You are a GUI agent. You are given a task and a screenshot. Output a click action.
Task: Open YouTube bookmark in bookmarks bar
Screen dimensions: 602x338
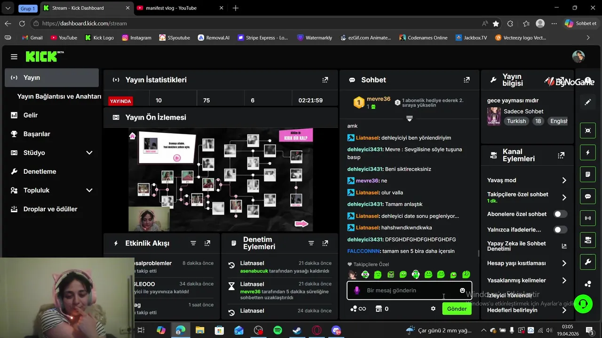point(63,38)
